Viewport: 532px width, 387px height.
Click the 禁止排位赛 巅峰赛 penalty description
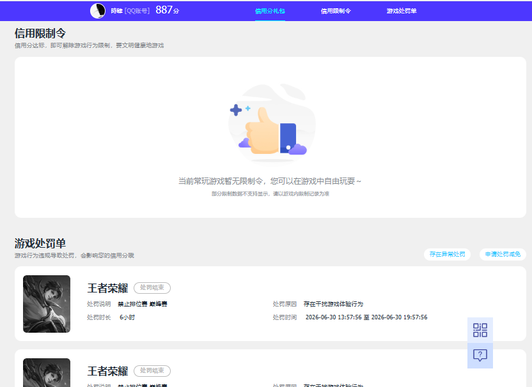point(143,304)
